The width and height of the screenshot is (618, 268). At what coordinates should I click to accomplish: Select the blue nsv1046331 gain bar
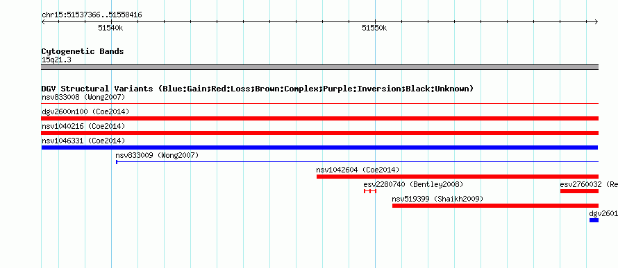319,148
